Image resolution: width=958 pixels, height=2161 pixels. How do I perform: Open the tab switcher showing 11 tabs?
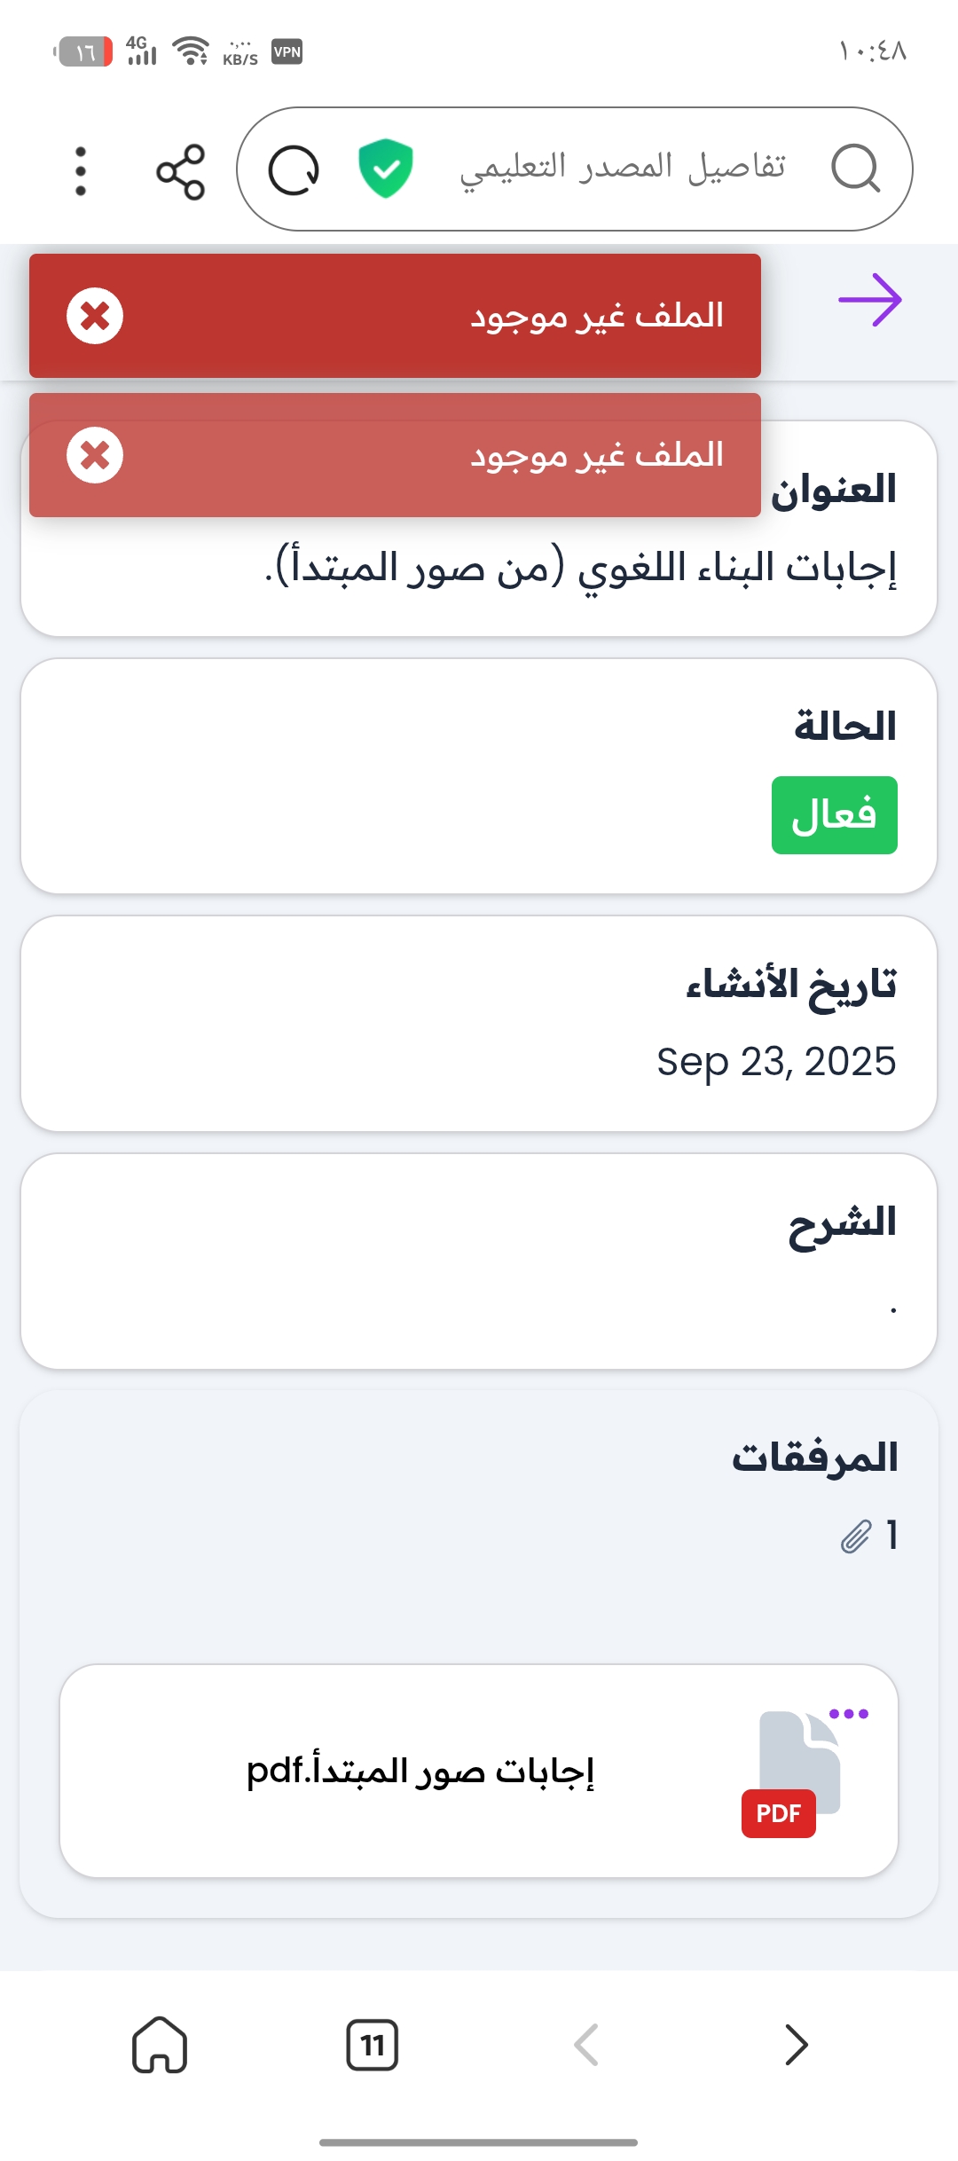[373, 2045]
